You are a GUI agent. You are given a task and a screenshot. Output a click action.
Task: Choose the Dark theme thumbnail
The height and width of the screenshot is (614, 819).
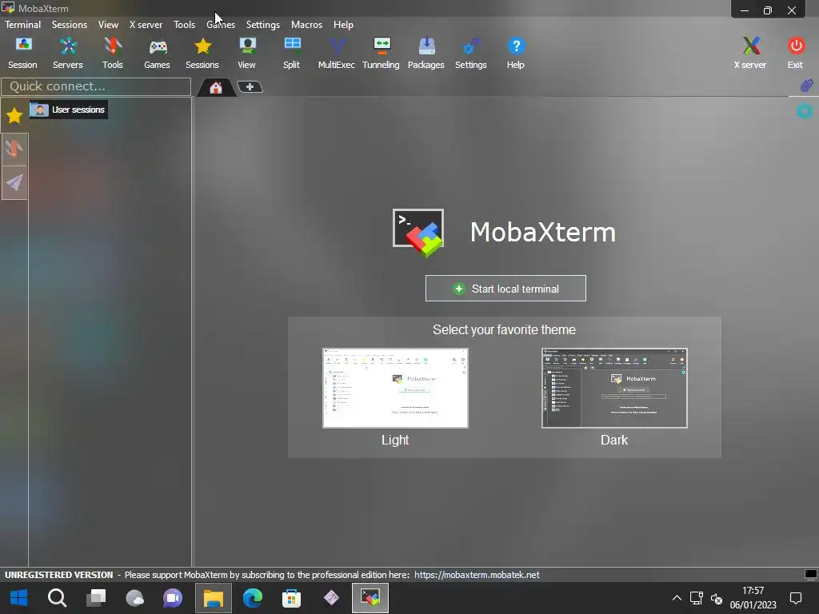pos(614,388)
